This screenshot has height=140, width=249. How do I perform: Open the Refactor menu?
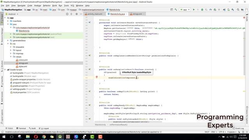click(47, 5)
